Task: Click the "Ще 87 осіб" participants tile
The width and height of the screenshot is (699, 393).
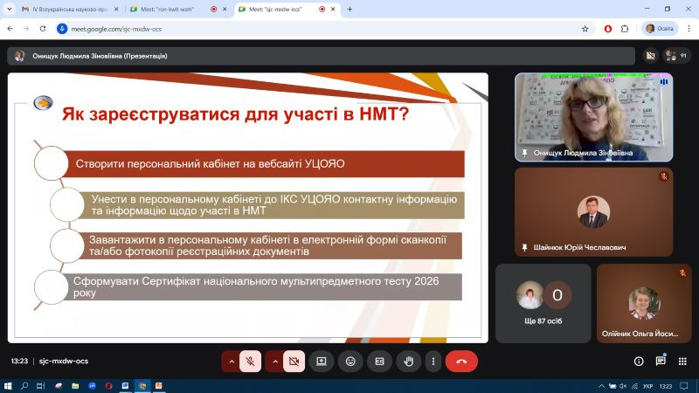Action: (543, 303)
